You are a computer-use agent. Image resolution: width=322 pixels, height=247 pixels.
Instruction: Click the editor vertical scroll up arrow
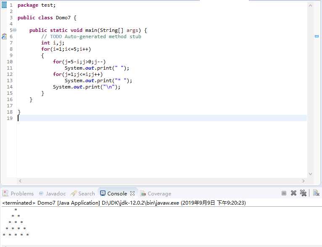click(310, 5)
